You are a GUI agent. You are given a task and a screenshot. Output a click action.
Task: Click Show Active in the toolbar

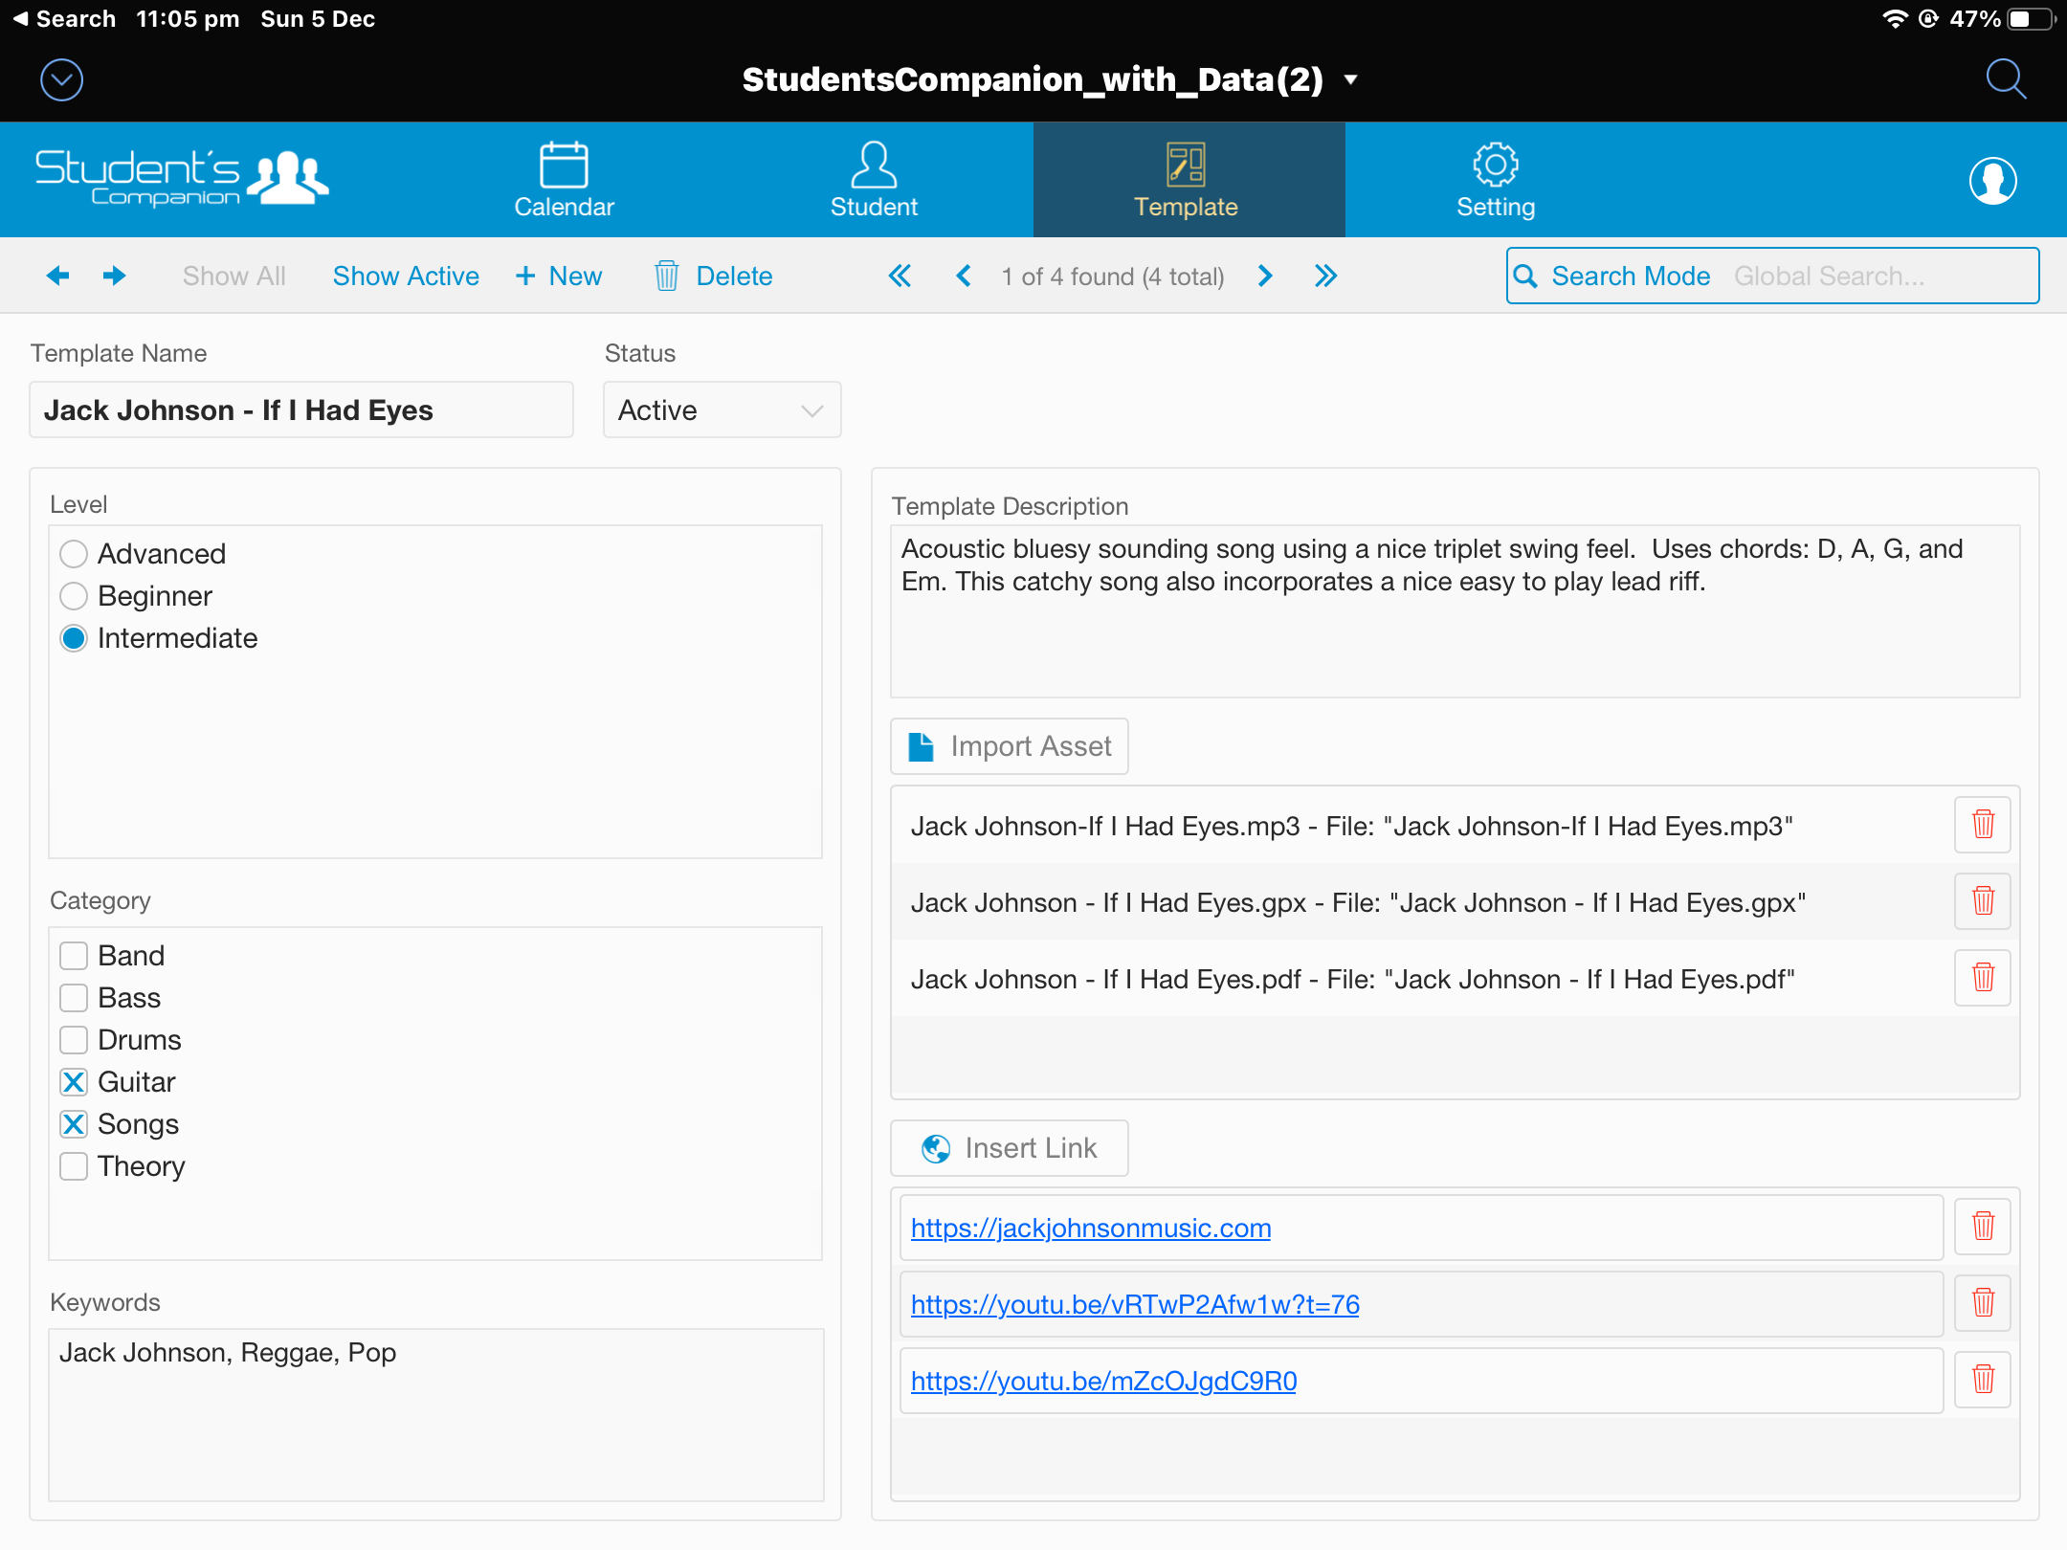click(x=406, y=277)
